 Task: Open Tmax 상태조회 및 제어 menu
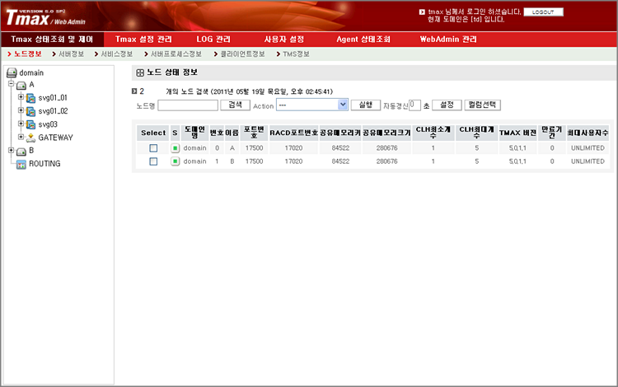[52, 40]
